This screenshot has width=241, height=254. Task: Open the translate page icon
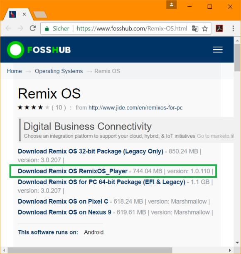[195, 28]
